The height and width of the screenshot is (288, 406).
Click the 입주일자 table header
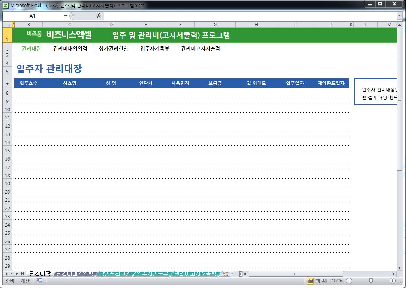click(295, 83)
